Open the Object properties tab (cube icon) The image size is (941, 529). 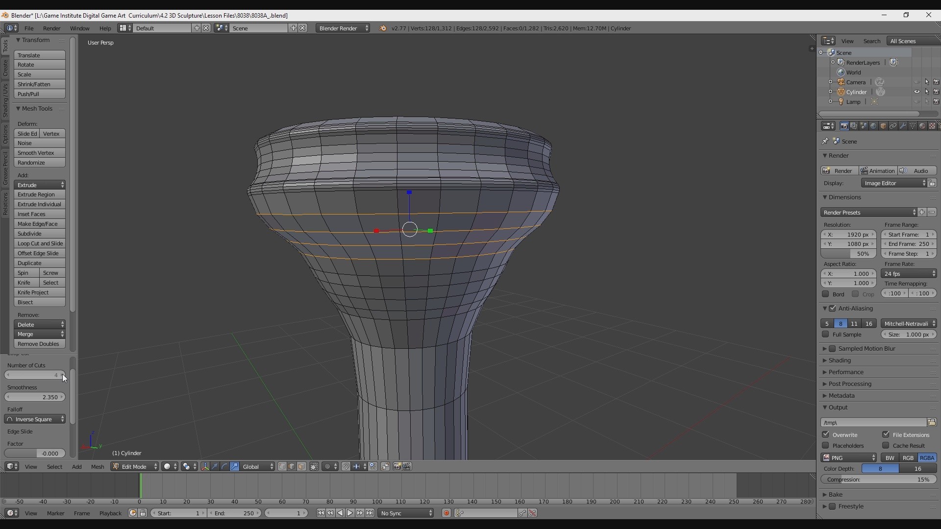click(883, 126)
